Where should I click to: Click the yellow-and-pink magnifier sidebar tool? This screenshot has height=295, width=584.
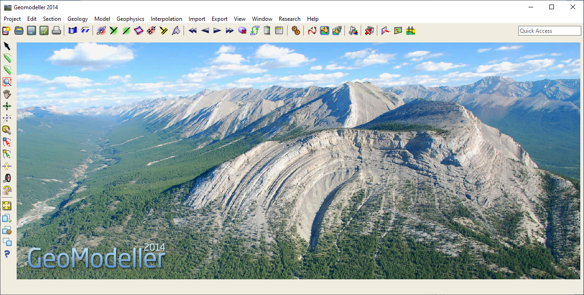[x=7, y=130]
